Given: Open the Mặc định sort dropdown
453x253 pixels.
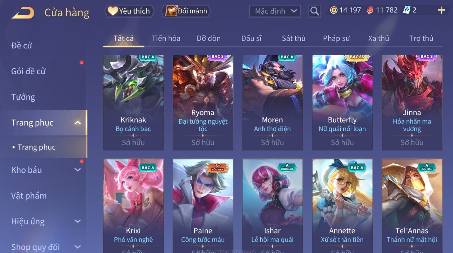Looking at the screenshot, I should pos(275,11).
